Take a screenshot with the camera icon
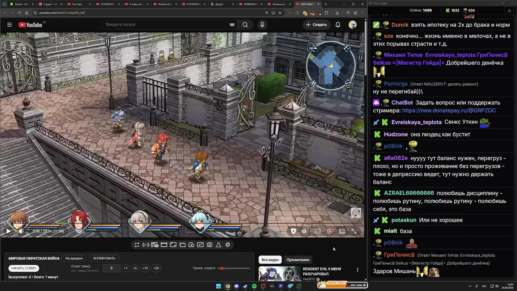 pyautogui.click(x=210, y=245)
